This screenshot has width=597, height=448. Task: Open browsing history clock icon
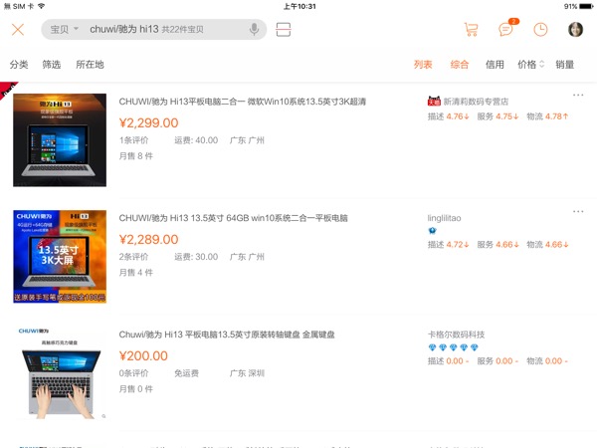(x=540, y=29)
